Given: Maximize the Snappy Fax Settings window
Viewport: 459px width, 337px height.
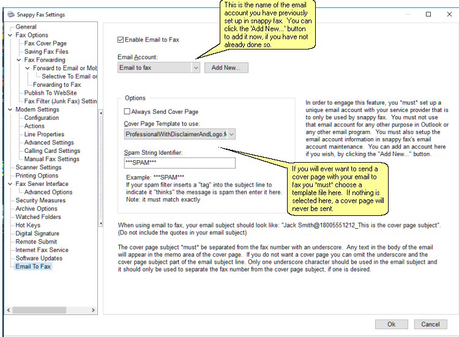Looking at the screenshot, I should point(428,14).
